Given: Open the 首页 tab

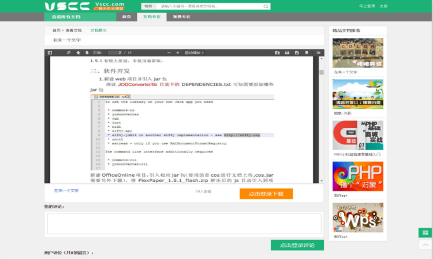Looking at the screenshot, I should point(126,17).
